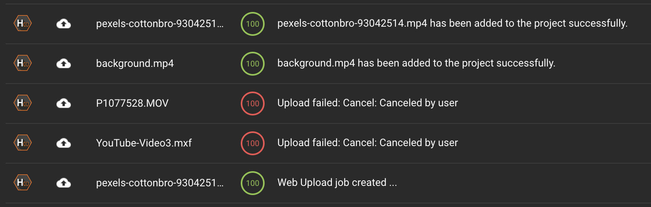Click the hexagon Hco icon beside P1077528.MOV
651x207 pixels.
coord(23,103)
